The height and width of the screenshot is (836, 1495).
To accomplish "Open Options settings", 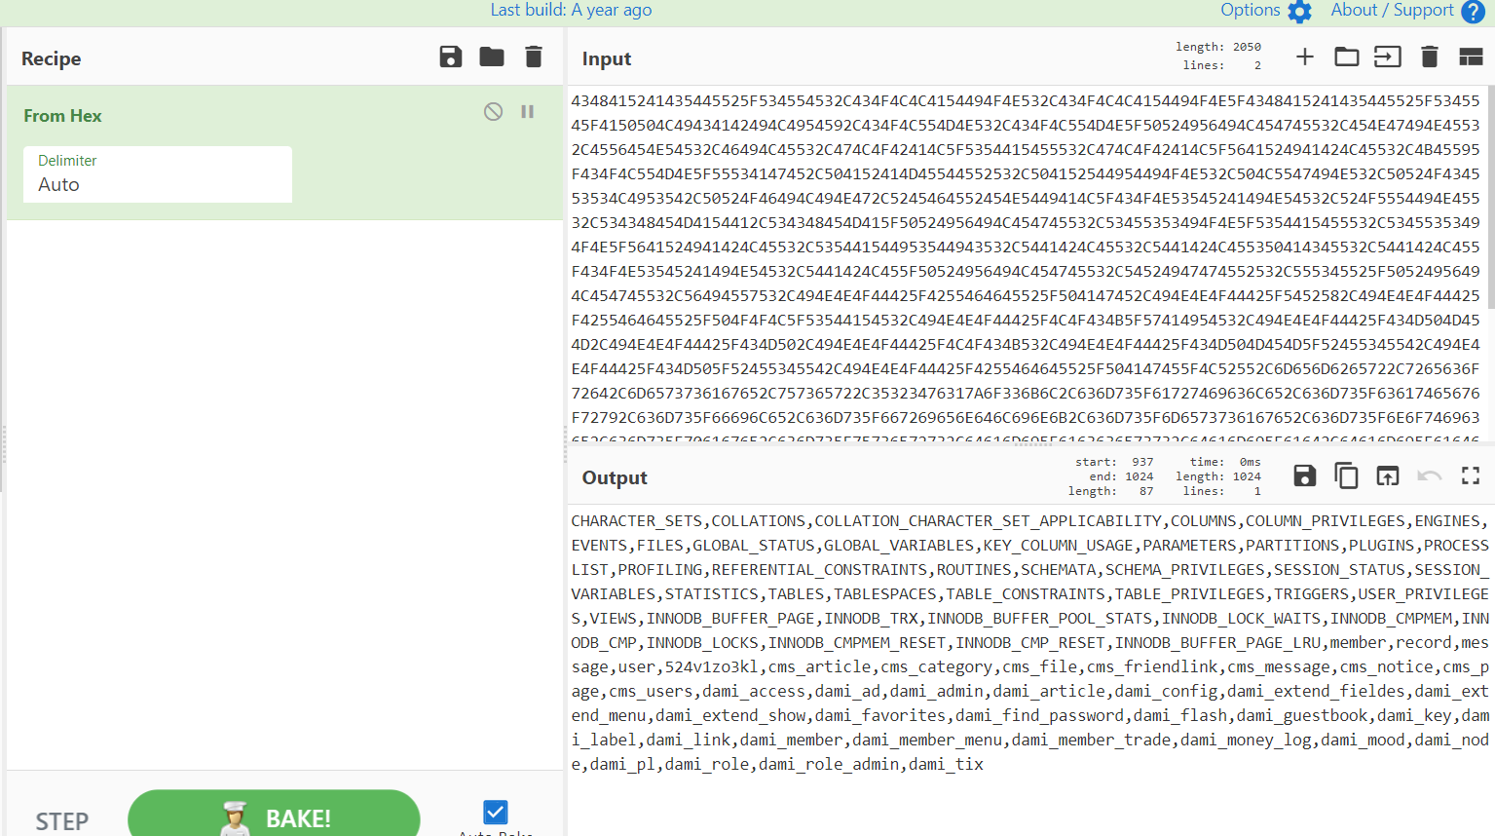I will pyautogui.click(x=1265, y=11).
